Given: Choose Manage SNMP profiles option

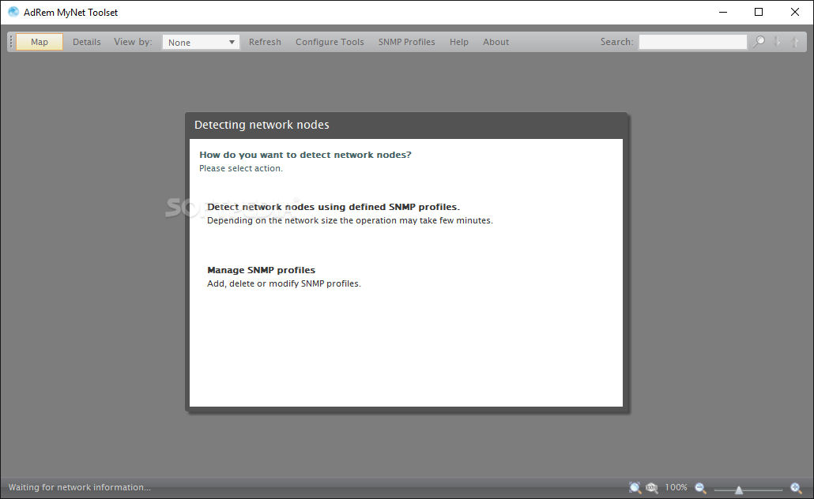Looking at the screenshot, I should click(x=261, y=270).
